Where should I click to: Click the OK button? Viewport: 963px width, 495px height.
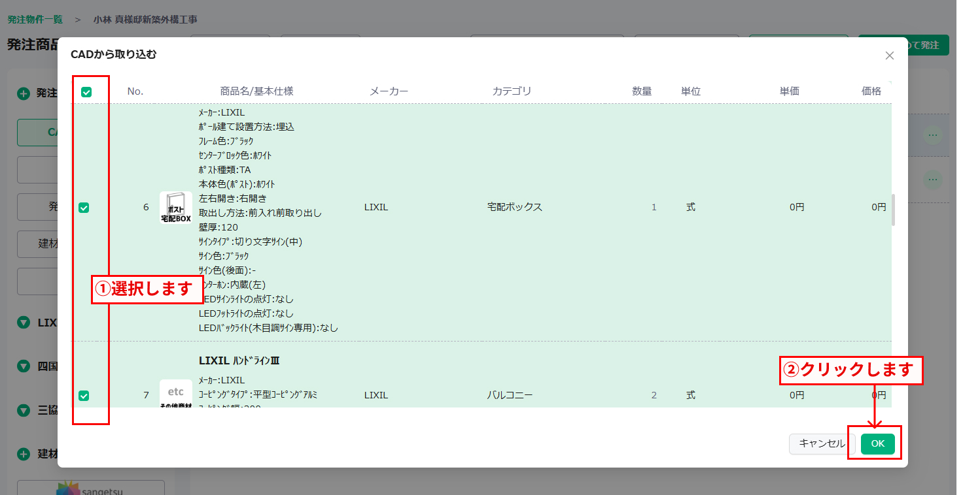tap(877, 443)
